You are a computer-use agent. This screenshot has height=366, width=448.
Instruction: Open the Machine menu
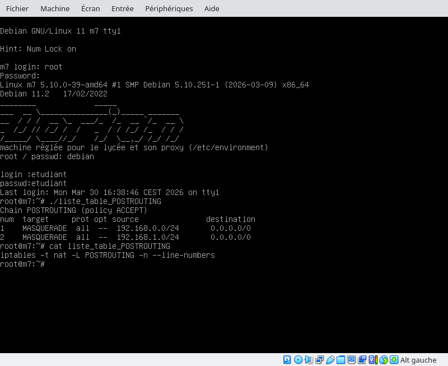pos(55,8)
